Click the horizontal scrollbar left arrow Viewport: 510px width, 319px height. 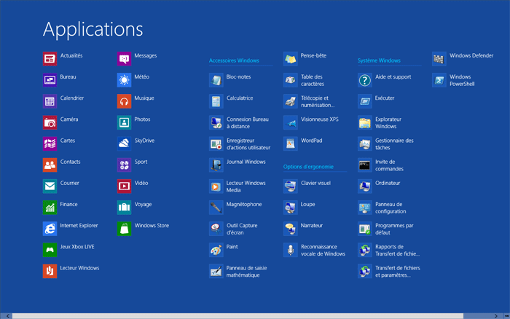tap(6, 315)
